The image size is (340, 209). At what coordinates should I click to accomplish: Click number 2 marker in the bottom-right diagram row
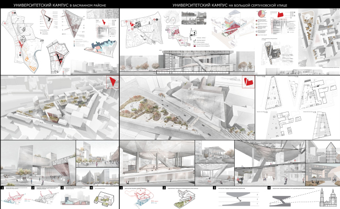164,188
